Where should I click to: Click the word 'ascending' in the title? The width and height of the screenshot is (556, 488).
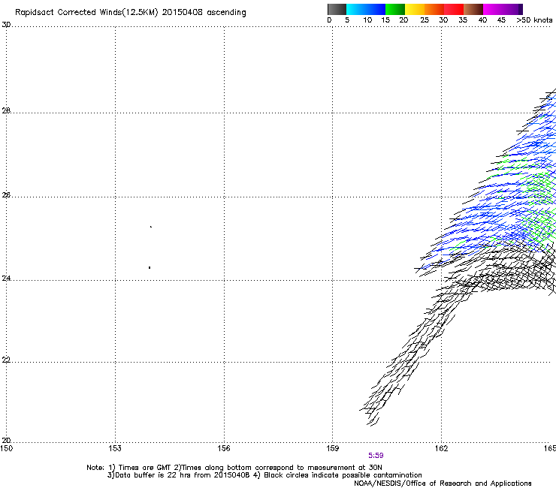(x=226, y=13)
